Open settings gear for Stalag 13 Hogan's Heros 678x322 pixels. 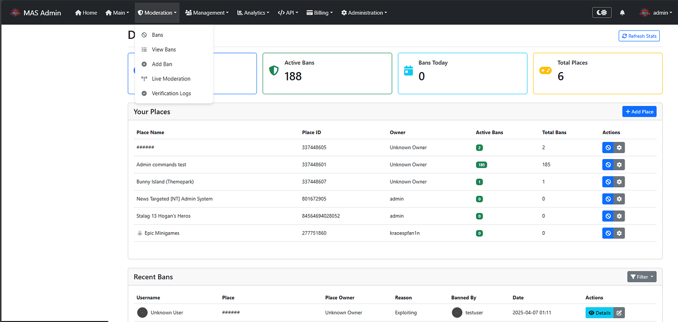click(x=619, y=216)
